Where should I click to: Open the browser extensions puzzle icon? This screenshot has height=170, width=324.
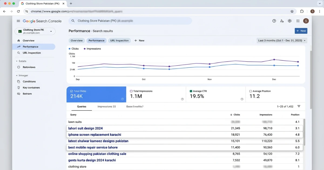coord(302,11)
